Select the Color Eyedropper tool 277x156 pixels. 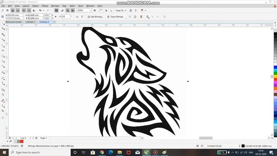(3, 101)
